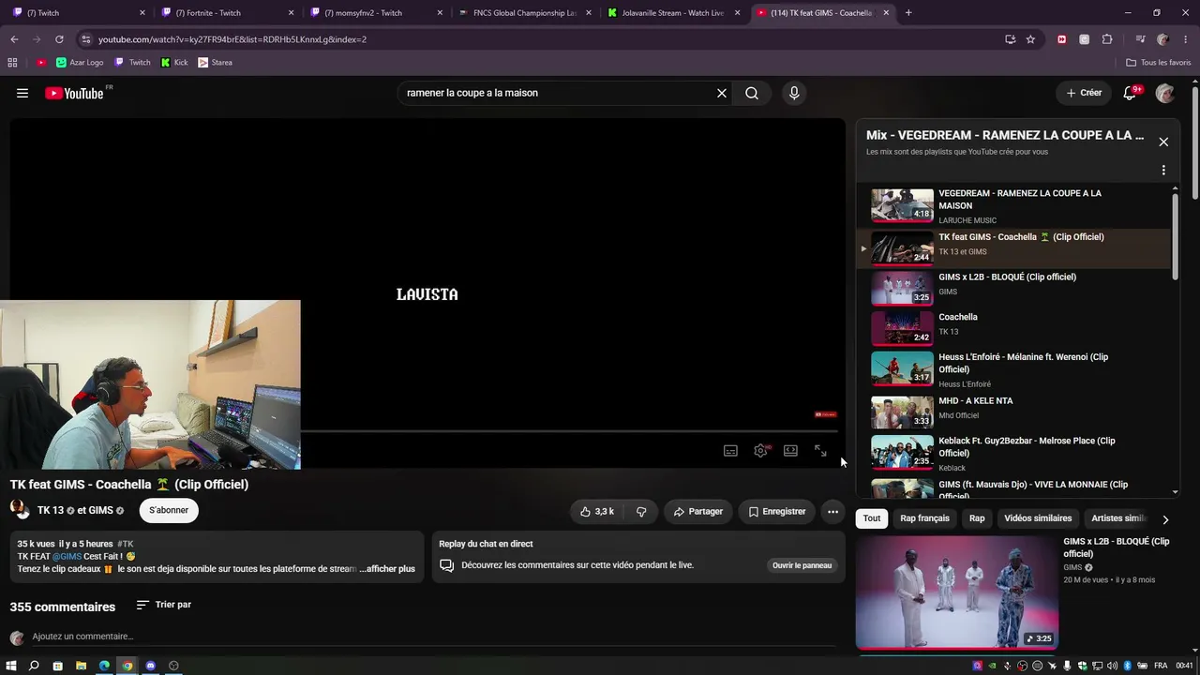Play GIMS x L2B - BLOQUÉ in the playlist

[1014, 288]
